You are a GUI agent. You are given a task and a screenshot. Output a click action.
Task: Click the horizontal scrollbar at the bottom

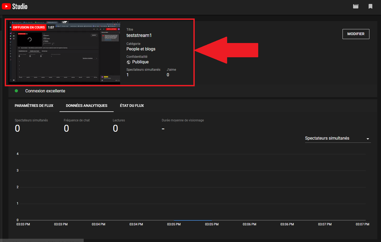[42, 240]
